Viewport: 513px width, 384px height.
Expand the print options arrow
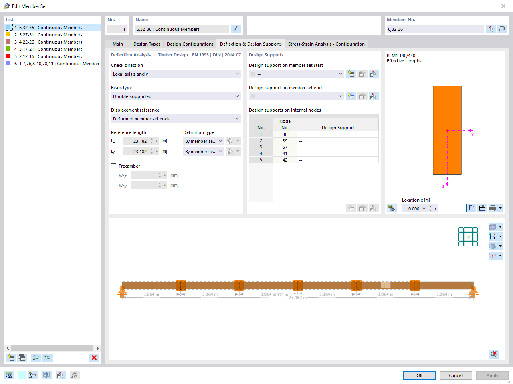click(501, 208)
